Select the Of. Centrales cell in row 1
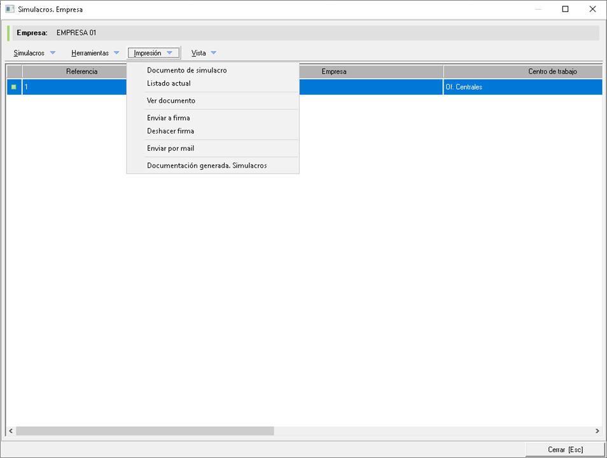 point(522,87)
